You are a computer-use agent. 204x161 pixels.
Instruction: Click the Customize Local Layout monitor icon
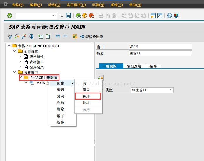[176, 16]
